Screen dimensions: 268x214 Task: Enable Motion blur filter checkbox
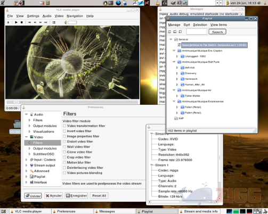[64, 162]
